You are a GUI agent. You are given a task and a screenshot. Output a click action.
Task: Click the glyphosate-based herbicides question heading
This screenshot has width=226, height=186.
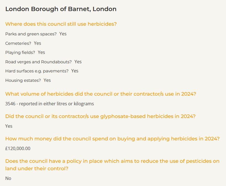(x=100, y=116)
